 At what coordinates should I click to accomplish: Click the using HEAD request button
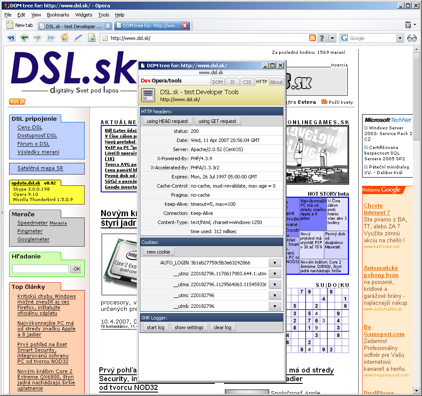tap(168, 121)
